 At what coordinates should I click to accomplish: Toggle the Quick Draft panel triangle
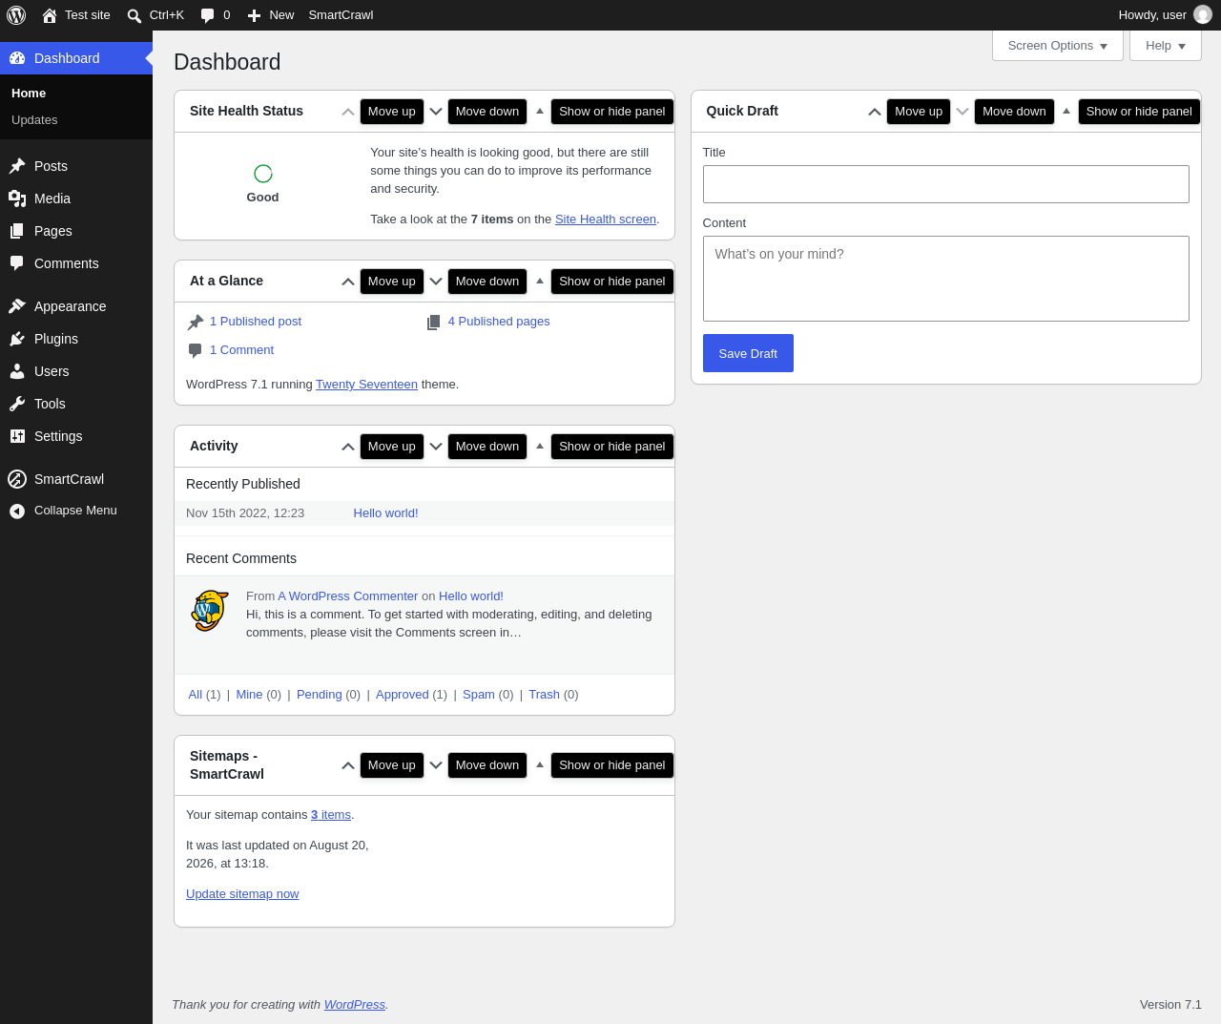[1066, 112]
